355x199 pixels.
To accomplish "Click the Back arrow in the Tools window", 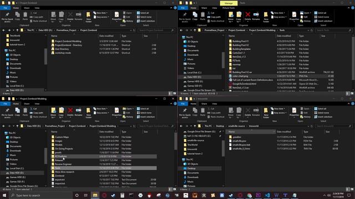I will [181, 30].
